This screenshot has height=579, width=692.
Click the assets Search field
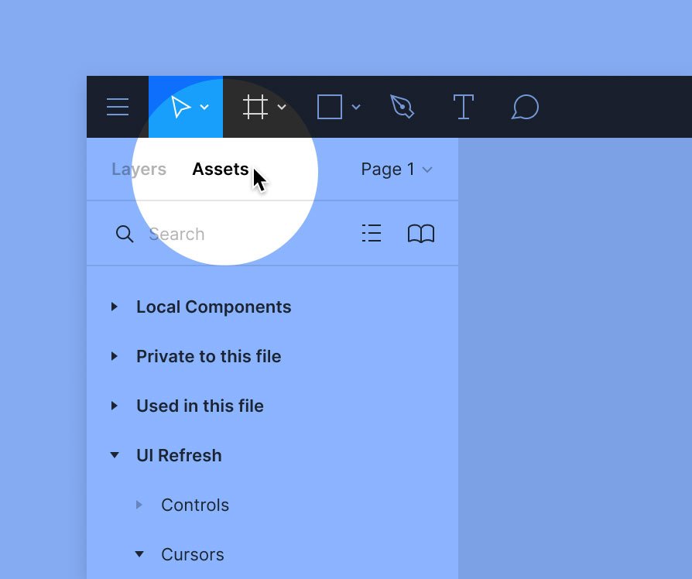232,234
